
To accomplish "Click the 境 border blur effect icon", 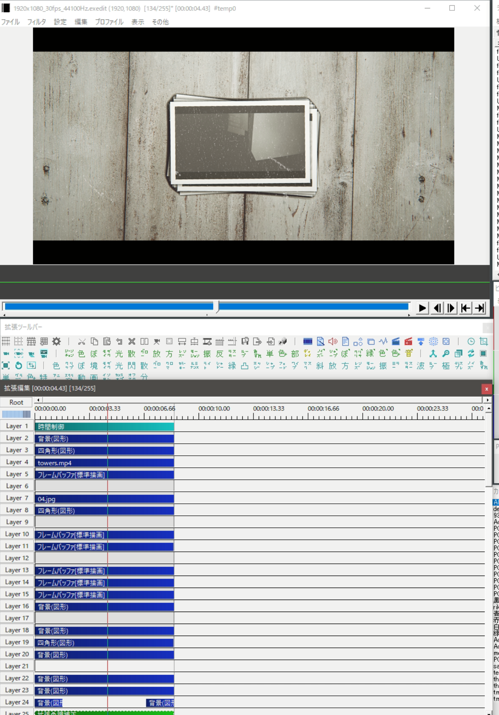I will 94,366.
